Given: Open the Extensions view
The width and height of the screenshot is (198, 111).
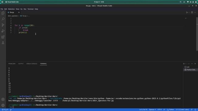Looking at the screenshot, I should [3, 37].
